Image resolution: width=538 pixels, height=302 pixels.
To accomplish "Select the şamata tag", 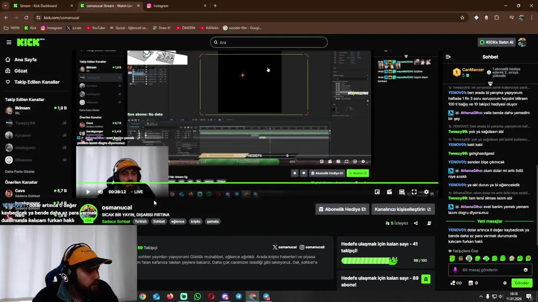I will pyautogui.click(x=213, y=221).
